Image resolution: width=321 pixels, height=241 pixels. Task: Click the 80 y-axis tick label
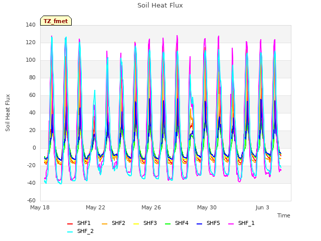[x=32, y=78]
